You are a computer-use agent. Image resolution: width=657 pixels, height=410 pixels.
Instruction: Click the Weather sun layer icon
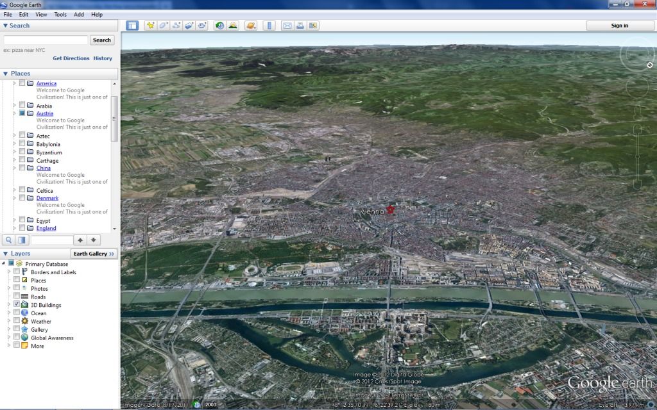click(x=25, y=321)
